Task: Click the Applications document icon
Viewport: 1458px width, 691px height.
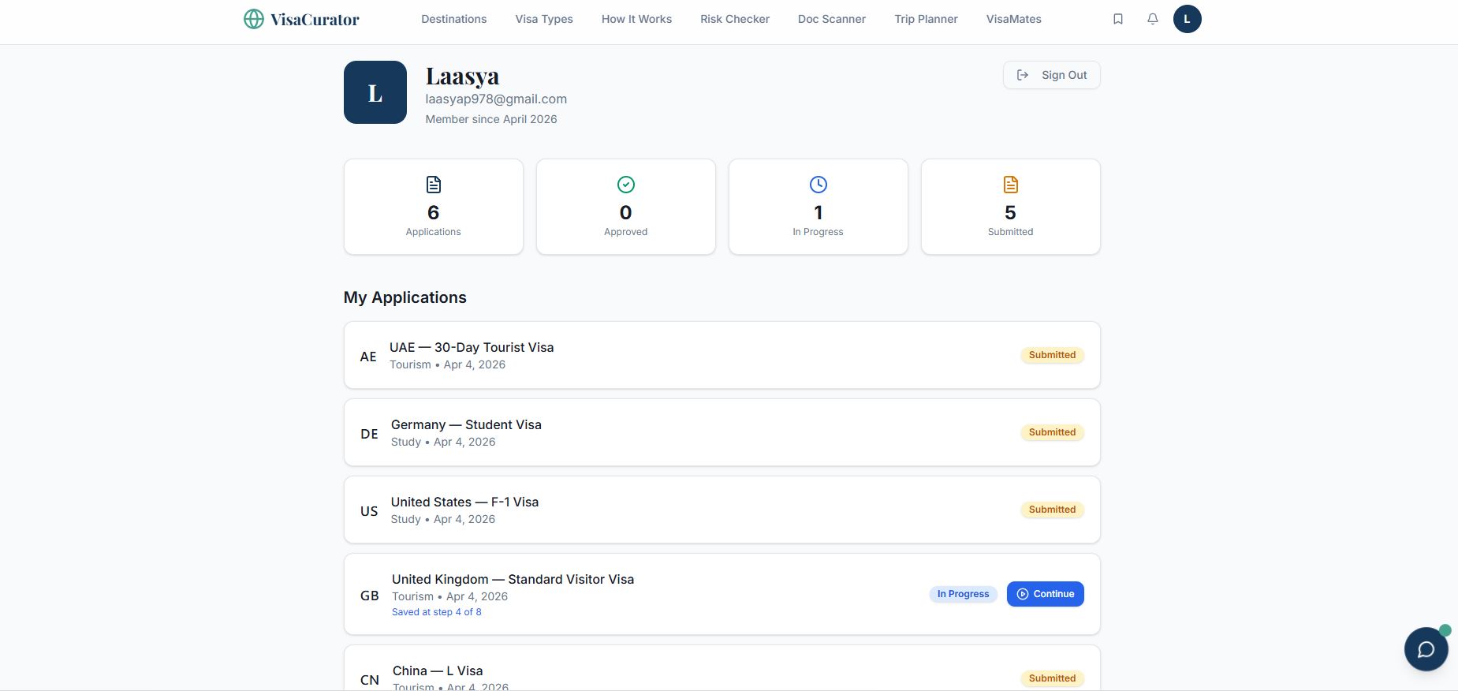Action: [x=434, y=185]
